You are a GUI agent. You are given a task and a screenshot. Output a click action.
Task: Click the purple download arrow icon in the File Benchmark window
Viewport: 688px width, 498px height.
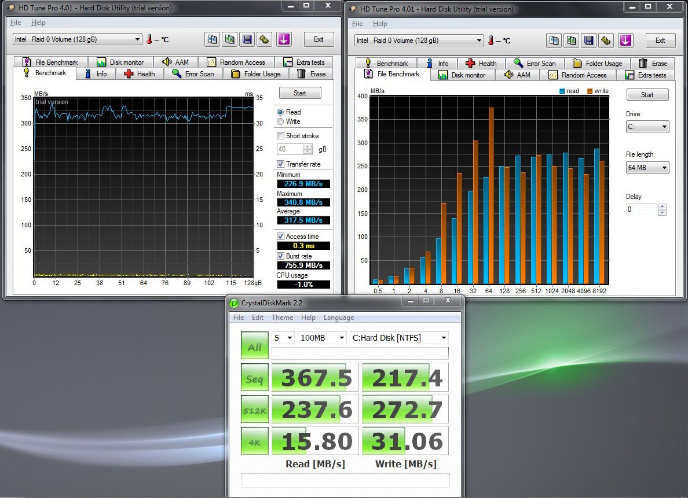click(625, 40)
